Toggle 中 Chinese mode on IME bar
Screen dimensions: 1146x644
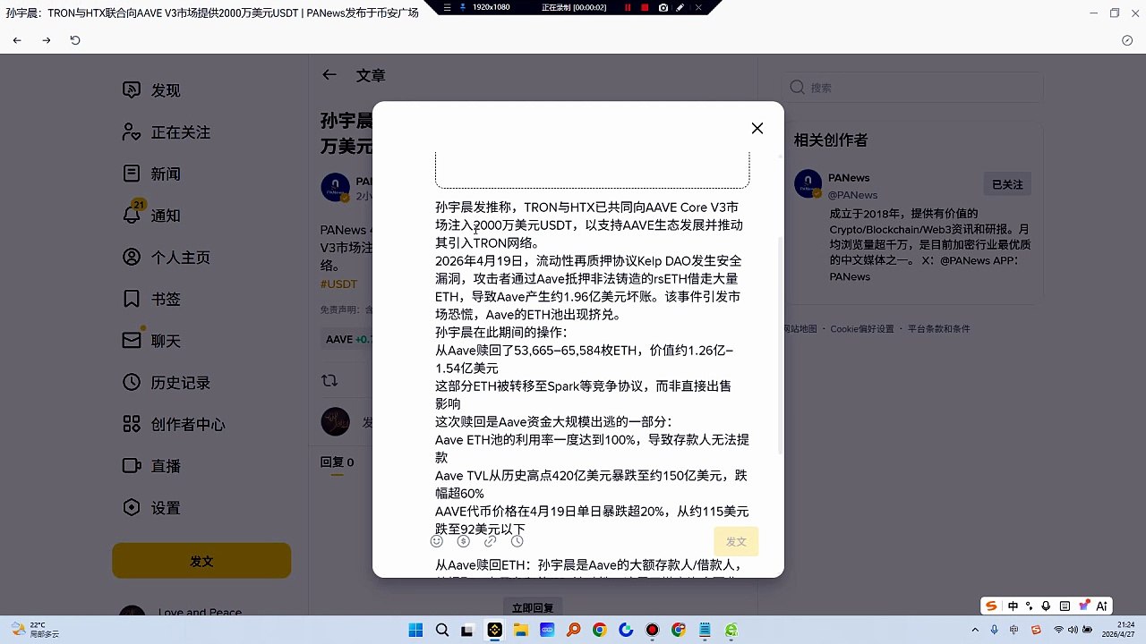1013,606
